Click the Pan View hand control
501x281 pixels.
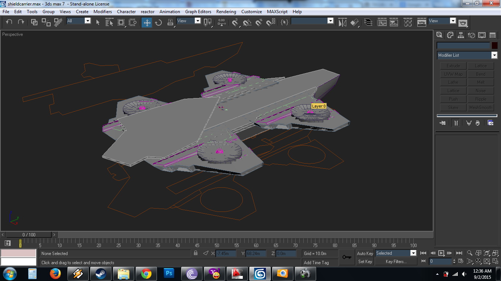click(x=478, y=261)
